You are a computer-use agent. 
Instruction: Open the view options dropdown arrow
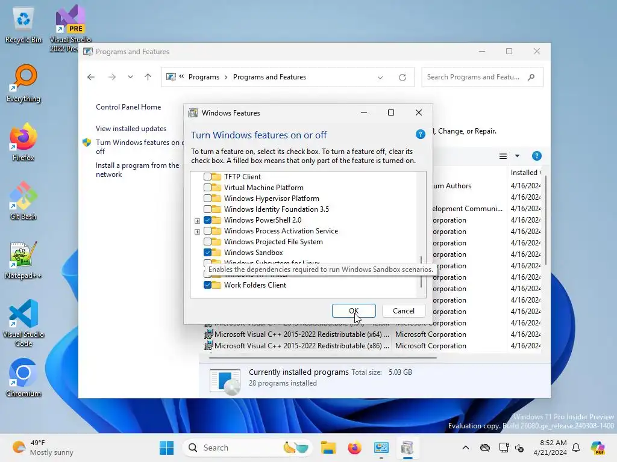[x=517, y=156]
